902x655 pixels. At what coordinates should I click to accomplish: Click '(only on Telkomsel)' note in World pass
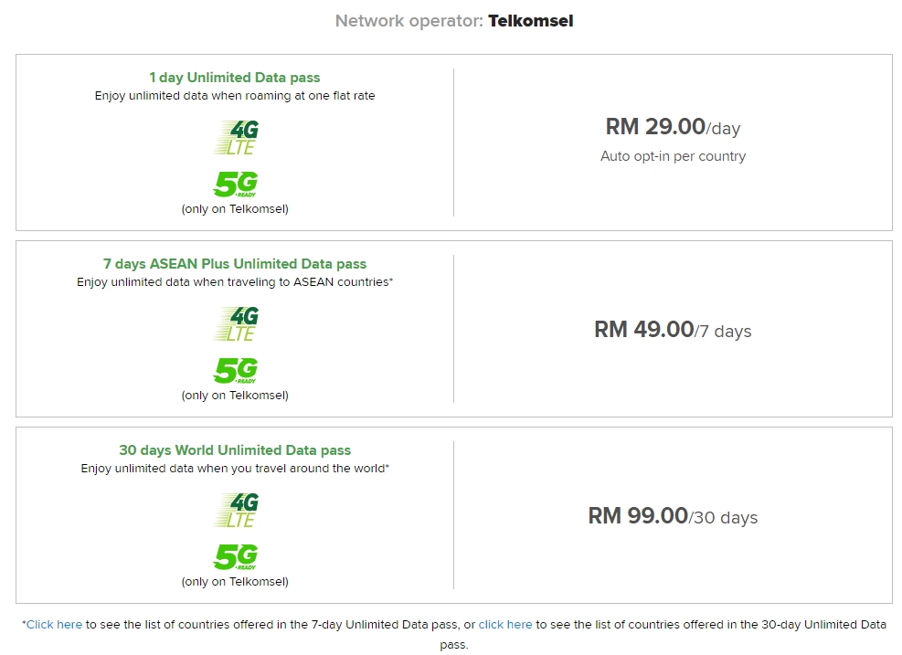[x=235, y=582]
